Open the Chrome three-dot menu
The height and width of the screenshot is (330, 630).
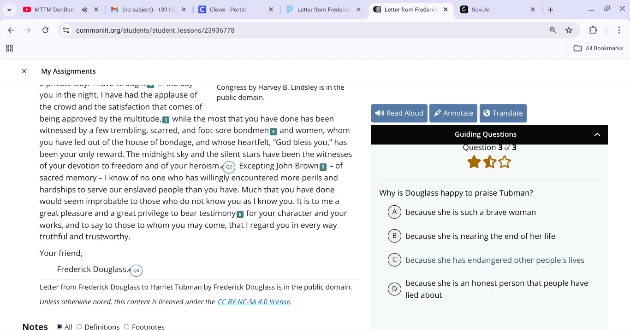pos(619,30)
